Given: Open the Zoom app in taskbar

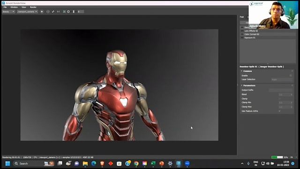Looking at the screenshot, I should coord(187,163).
